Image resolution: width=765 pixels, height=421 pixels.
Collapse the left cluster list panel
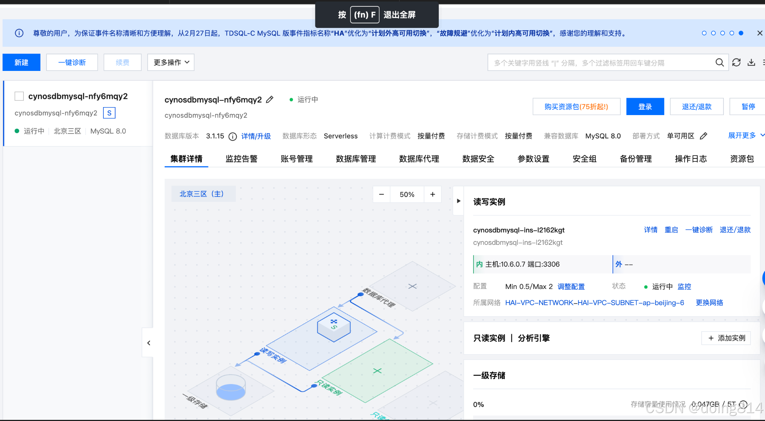148,343
